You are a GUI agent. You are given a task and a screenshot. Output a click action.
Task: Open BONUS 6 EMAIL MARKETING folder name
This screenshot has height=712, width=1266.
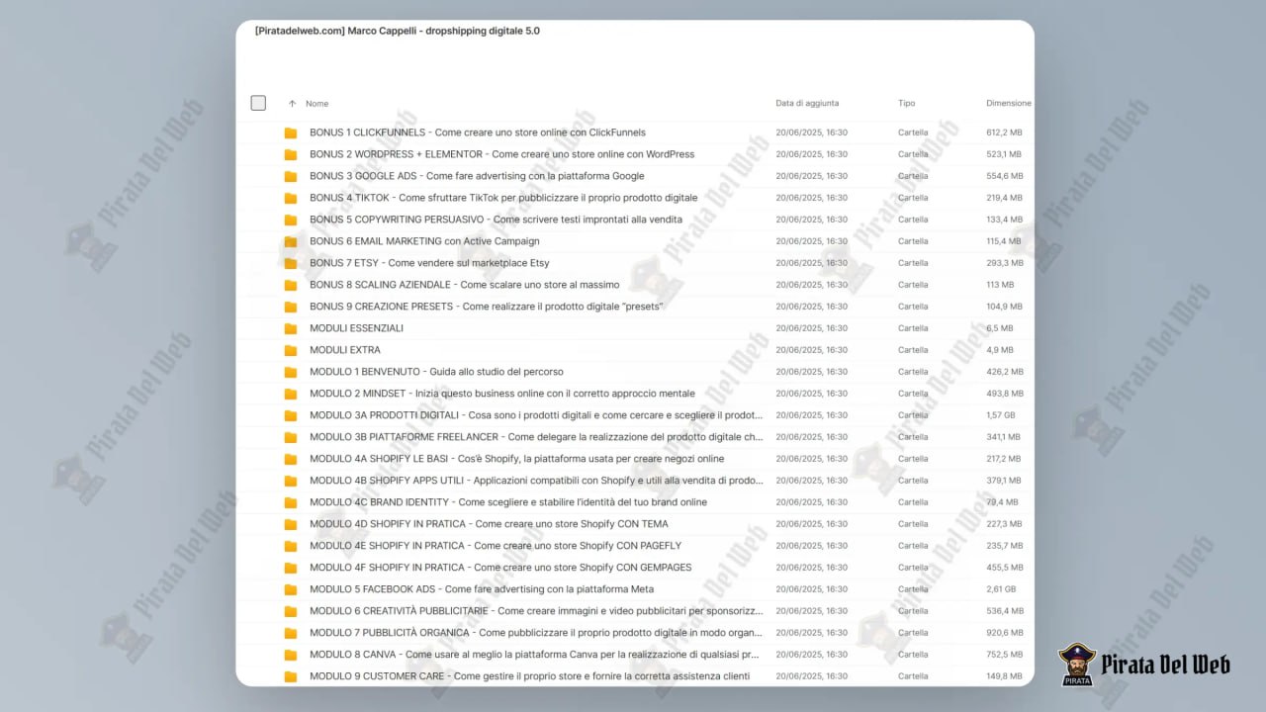tap(424, 241)
